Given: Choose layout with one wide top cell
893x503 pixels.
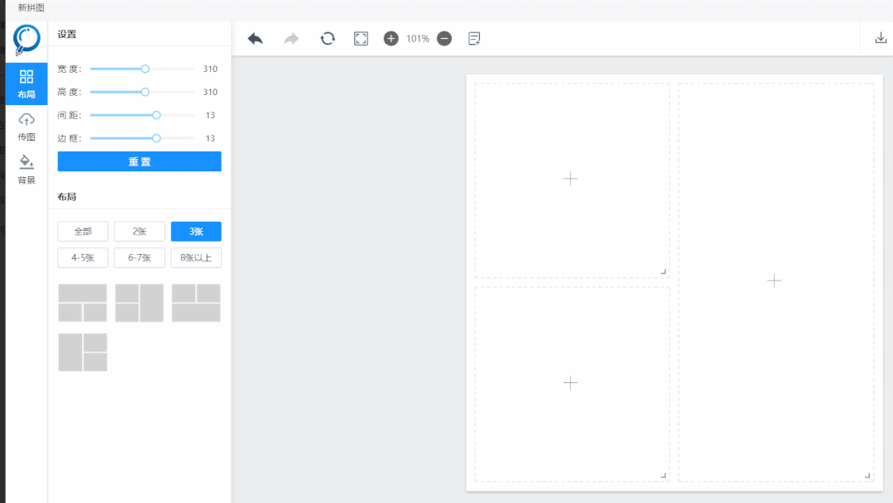Looking at the screenshot, I should (83, 303).
